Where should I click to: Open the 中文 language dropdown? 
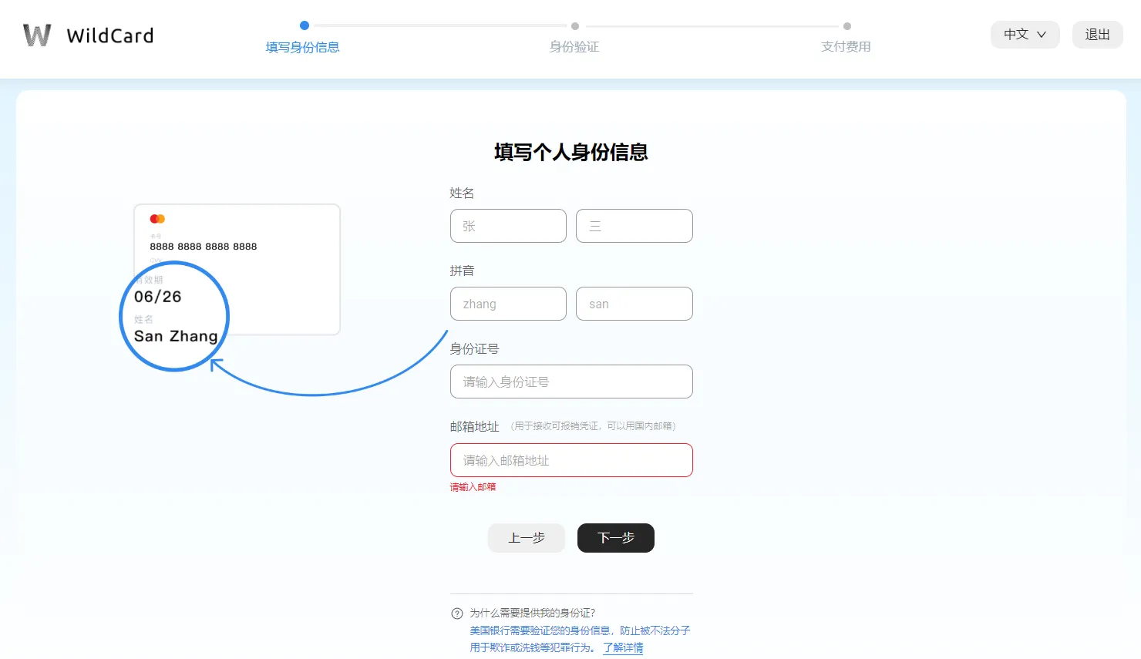(x=1025, y=35)
